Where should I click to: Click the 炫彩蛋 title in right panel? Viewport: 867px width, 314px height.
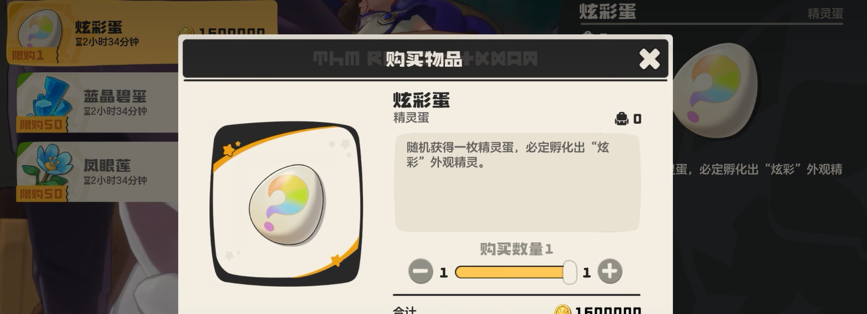[608, 11]
